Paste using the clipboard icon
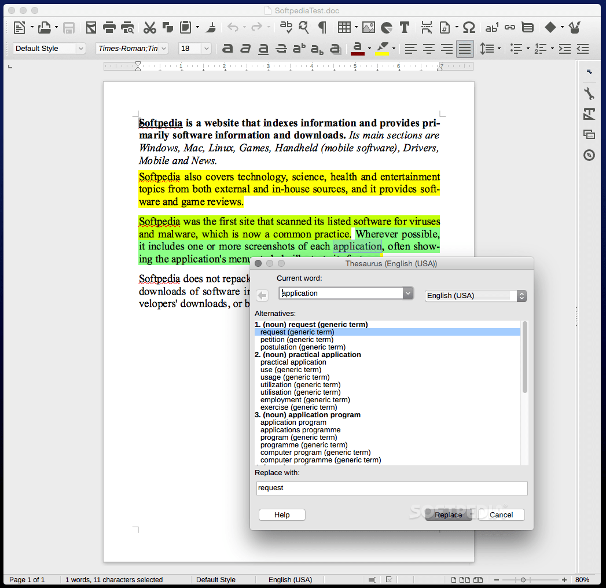 click(186, 27)
